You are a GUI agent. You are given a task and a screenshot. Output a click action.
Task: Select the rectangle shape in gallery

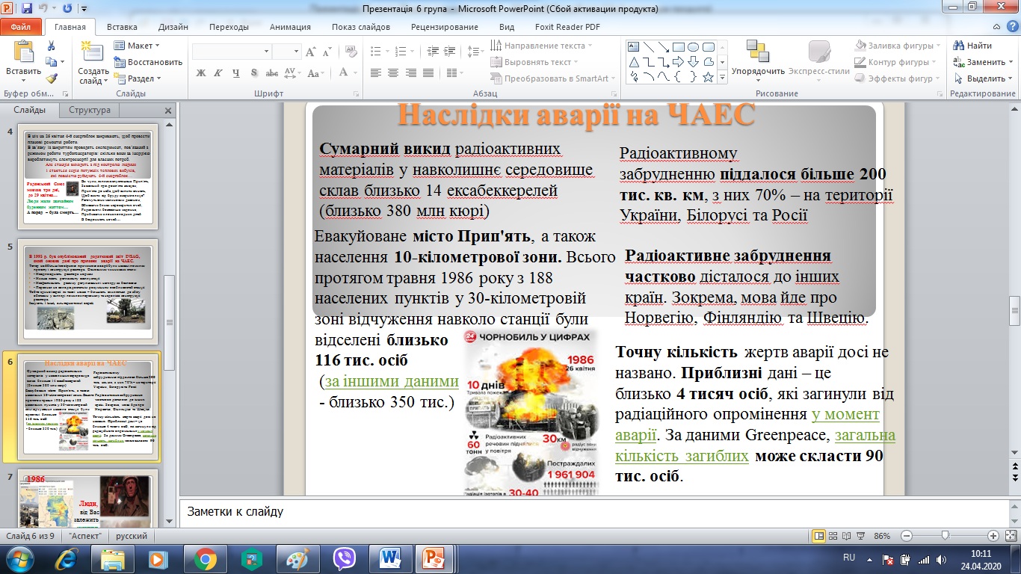[679, 46]
